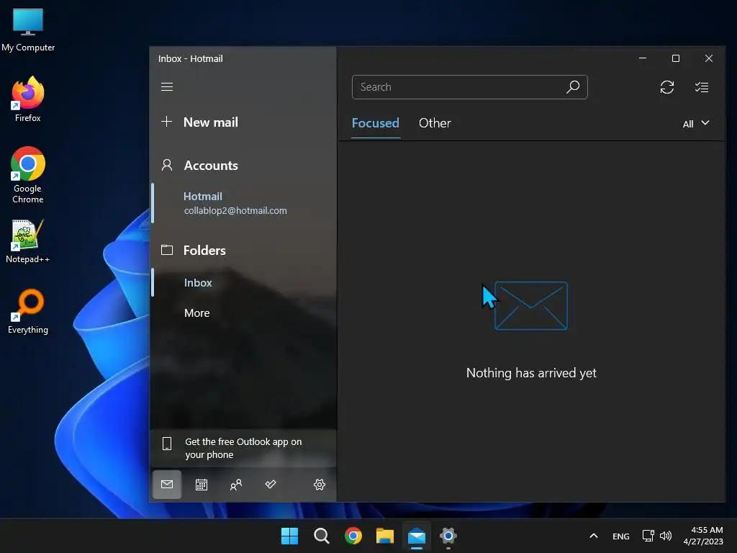Open Everything search desktop shortcut
The image size is (737, 553).
pos(28,311)
